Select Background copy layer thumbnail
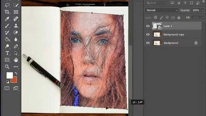The height and width of the screenshot is (116, 206). click(x=157, y=34)
